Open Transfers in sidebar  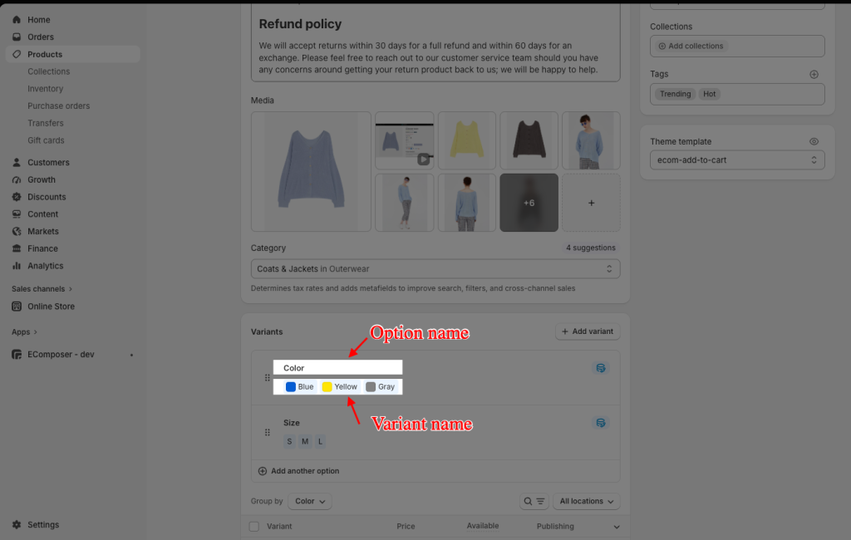[46, 123]
